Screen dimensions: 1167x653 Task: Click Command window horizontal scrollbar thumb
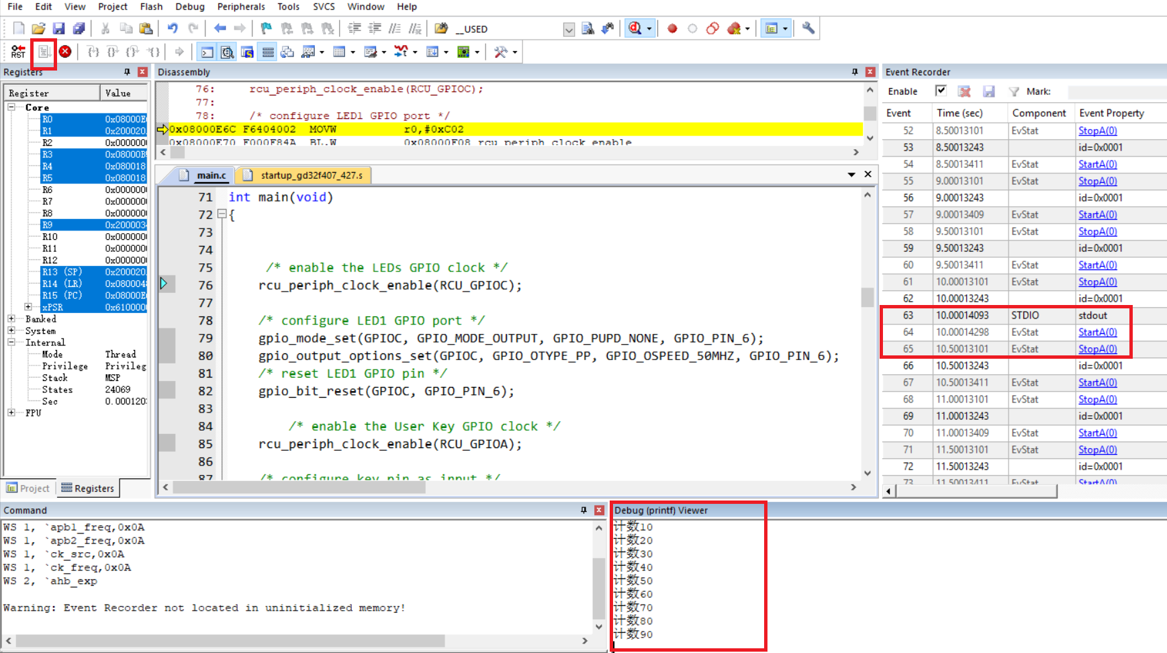click(230, 641)
